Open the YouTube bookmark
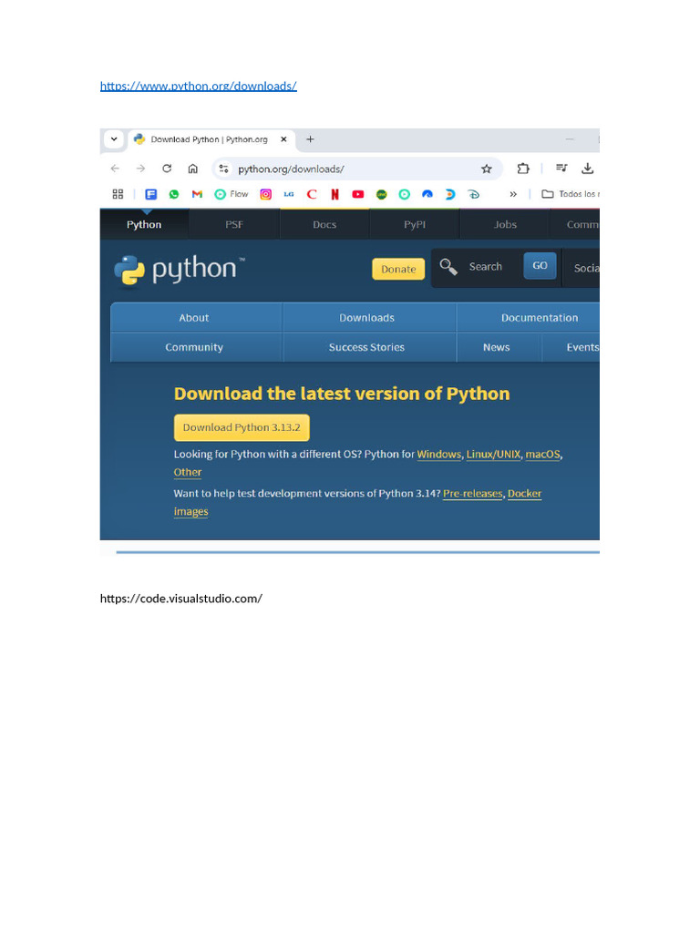This screenshot has height=933, width=700. pyautogui.click(x=357, y=194)
